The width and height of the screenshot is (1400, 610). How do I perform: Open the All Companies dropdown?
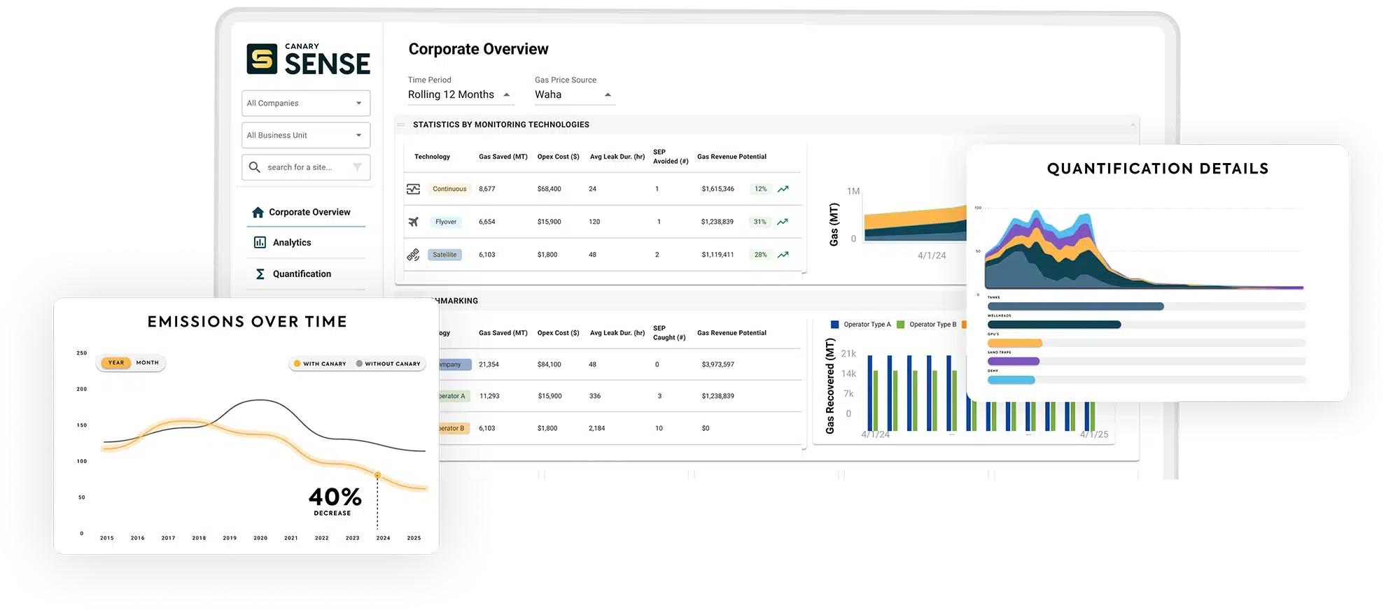[x=306, y=103]
